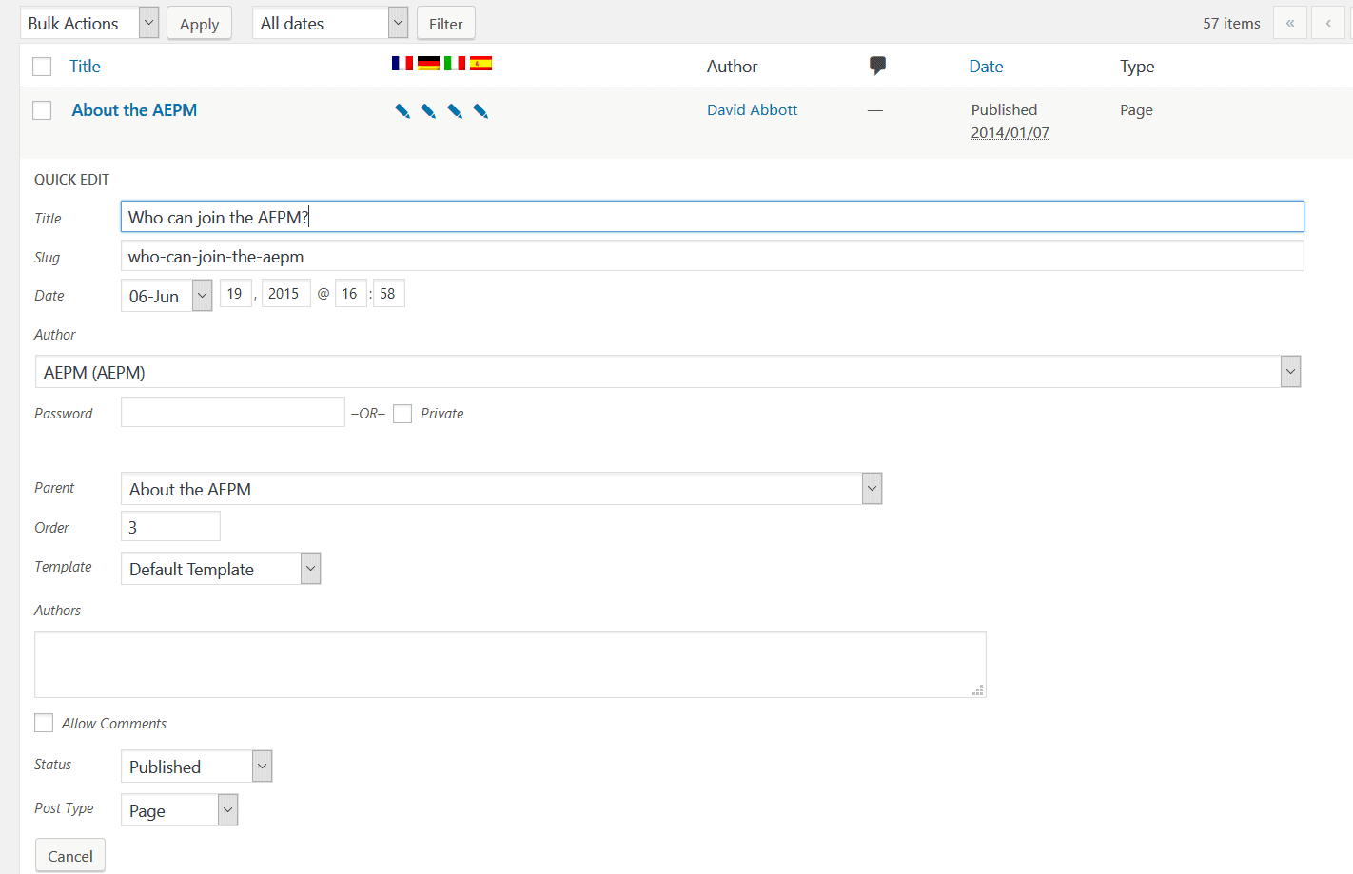Screen dimensions: 1353x874
Task: Sort the list by Title column
Action: click(85, 67)
